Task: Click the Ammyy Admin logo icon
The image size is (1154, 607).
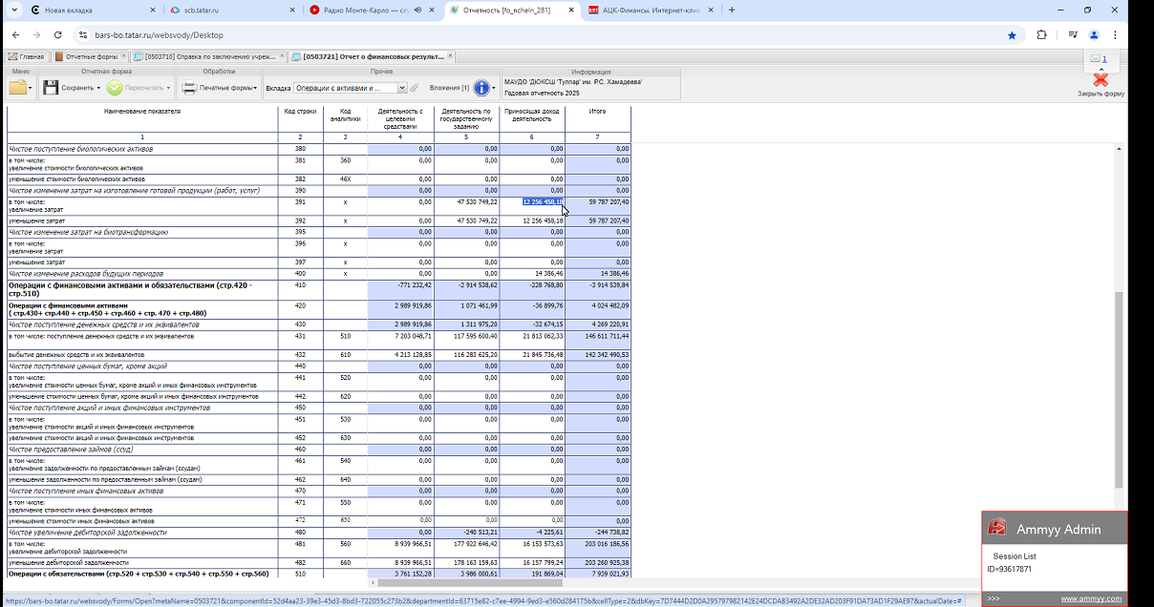Action: pyautogui.click(x=997, y=528)
